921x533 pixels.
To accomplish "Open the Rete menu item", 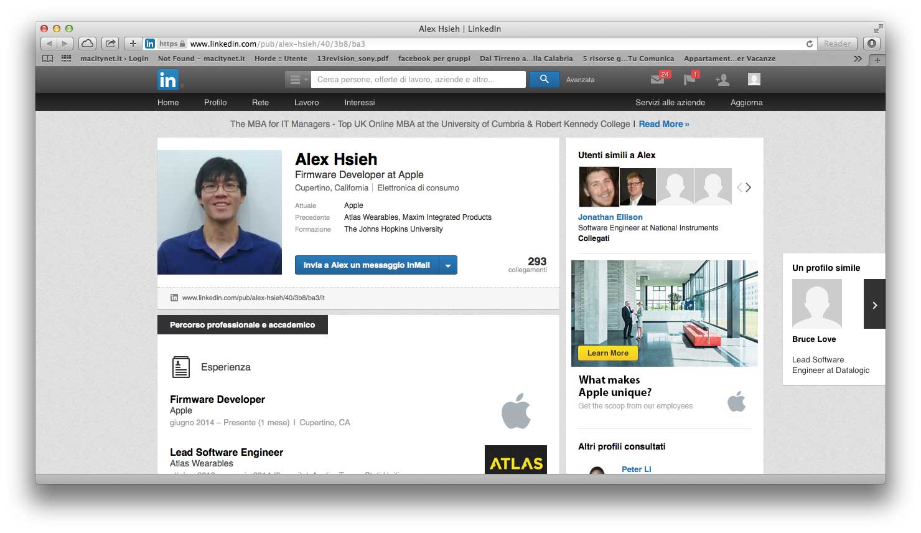I will 261,102.
